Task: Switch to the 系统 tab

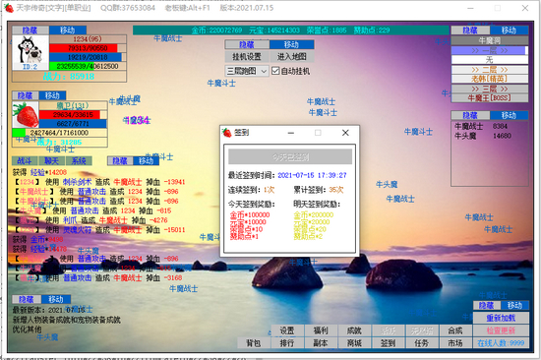Action: pos(79,161)
